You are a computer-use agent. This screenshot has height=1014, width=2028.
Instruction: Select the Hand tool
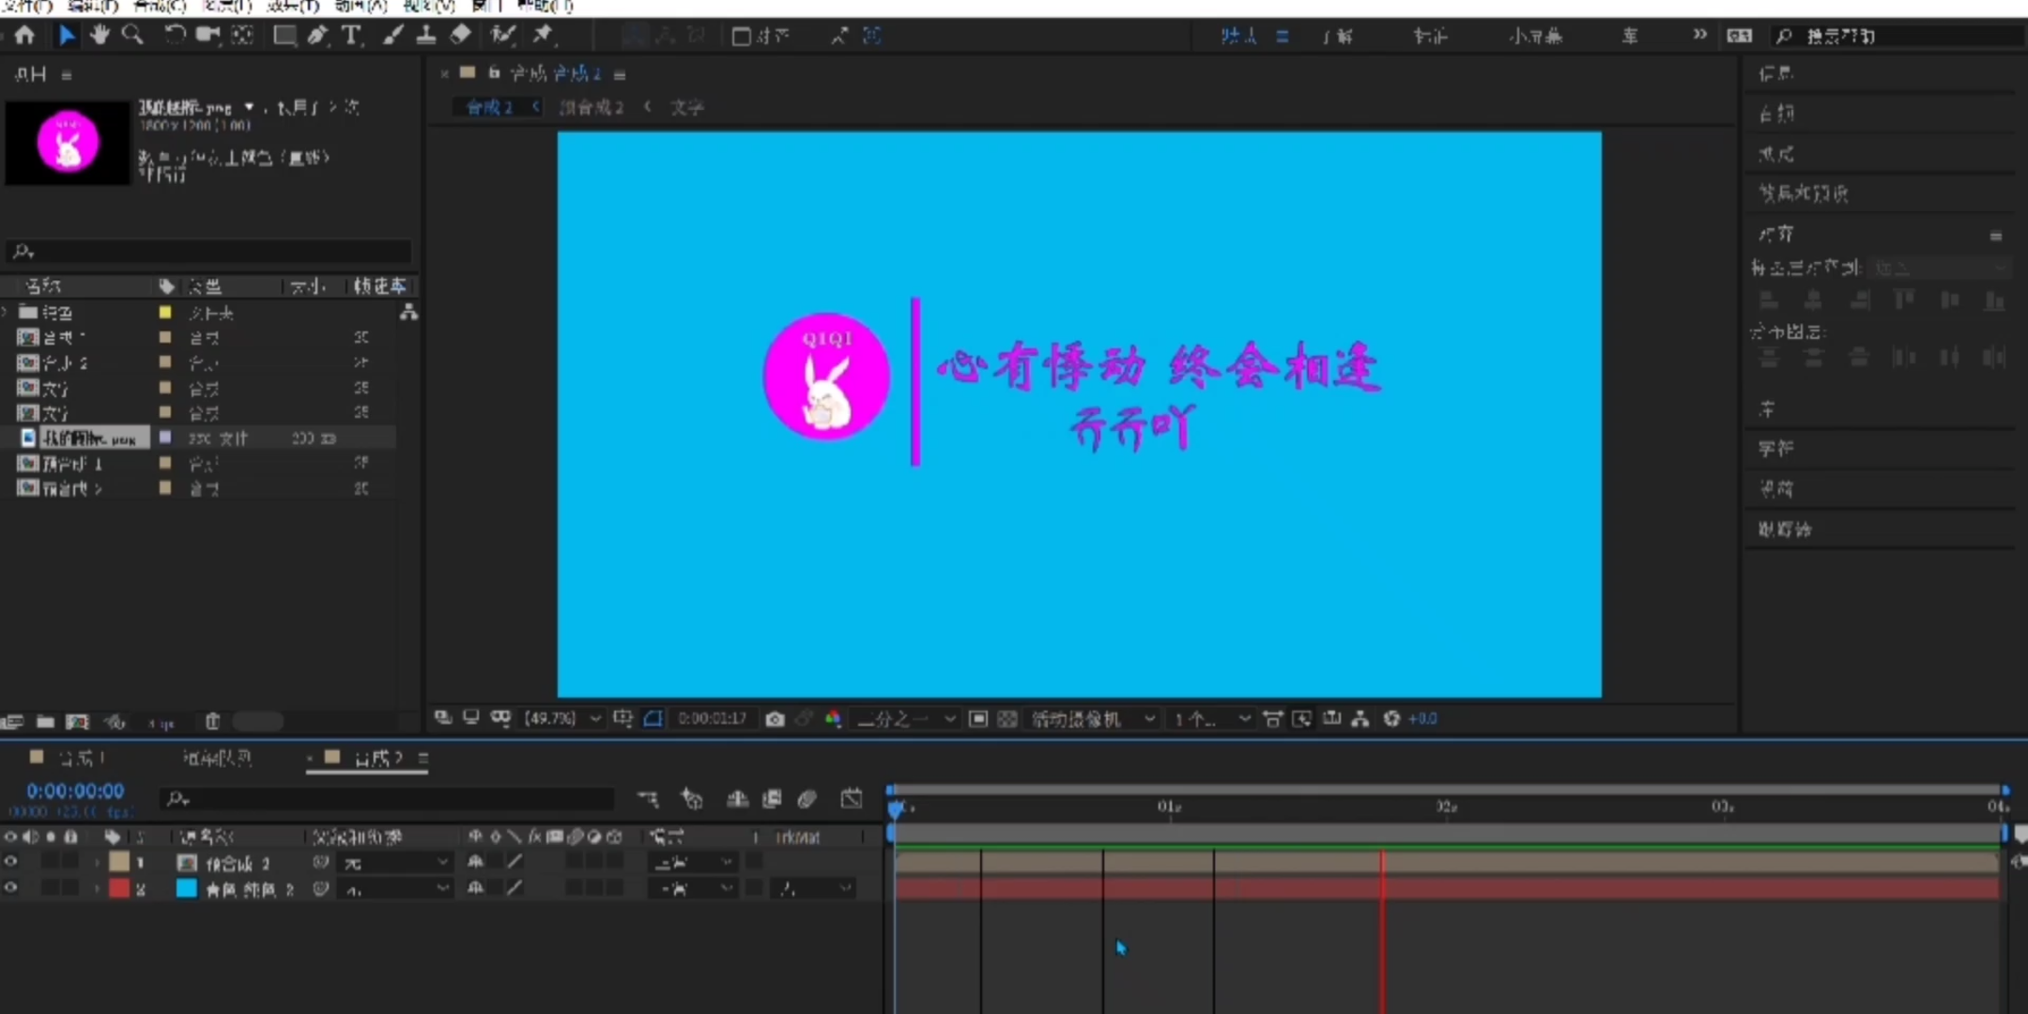[x=99, y=36]
